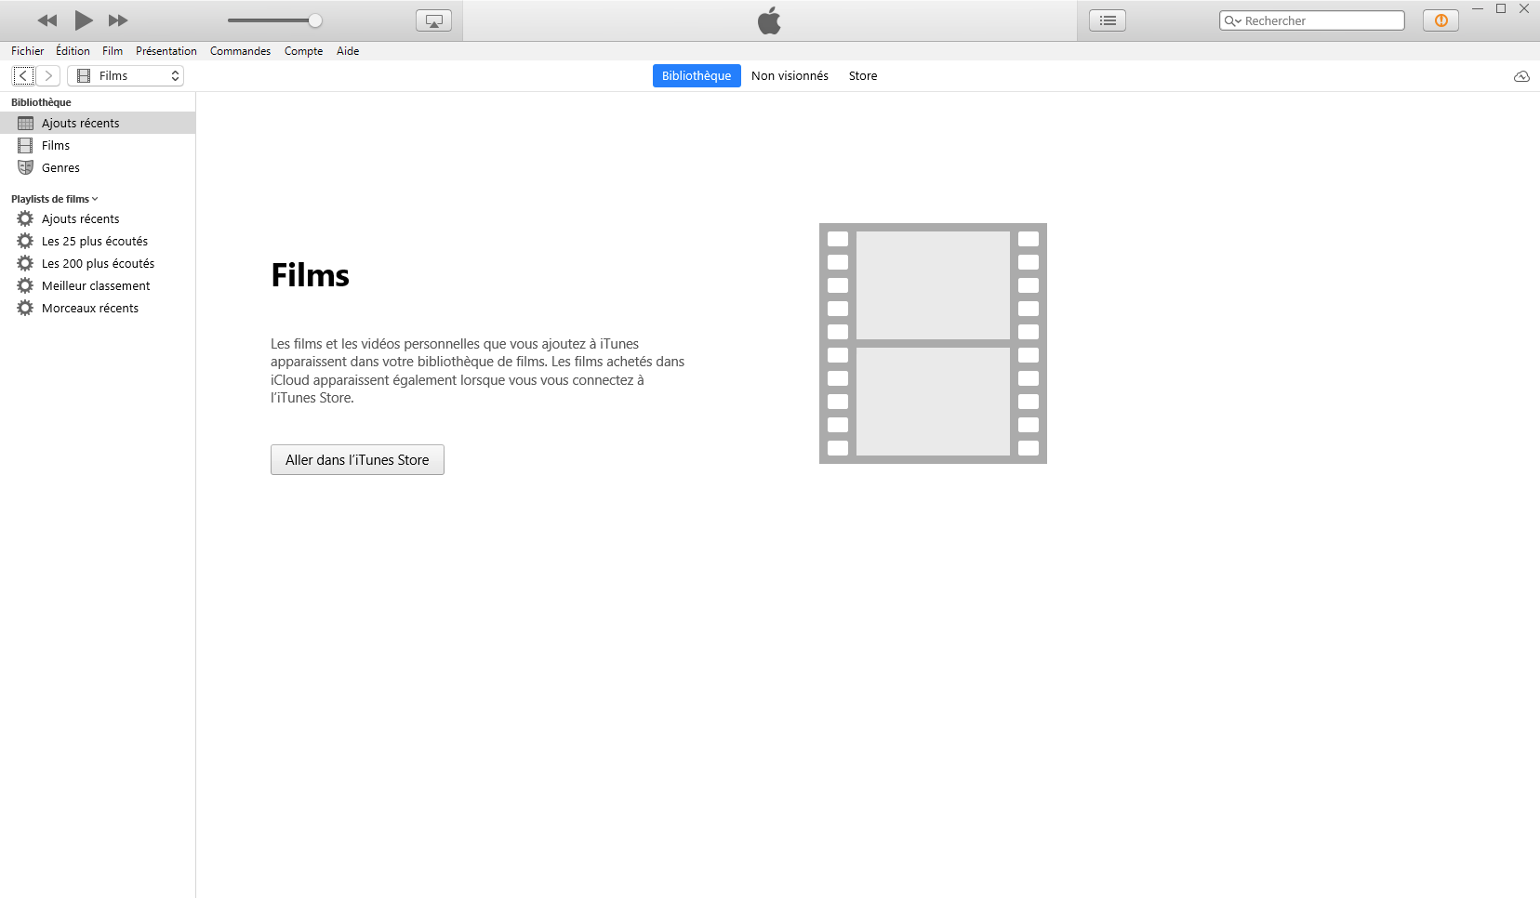The height and width of the screenshot is (898, 1540).
Task: Open the Édition menu
Action: (73, 51)
